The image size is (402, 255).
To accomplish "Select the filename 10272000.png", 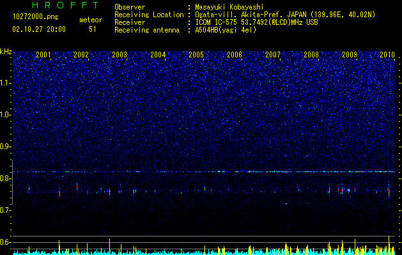I will (x=36, y=17).
